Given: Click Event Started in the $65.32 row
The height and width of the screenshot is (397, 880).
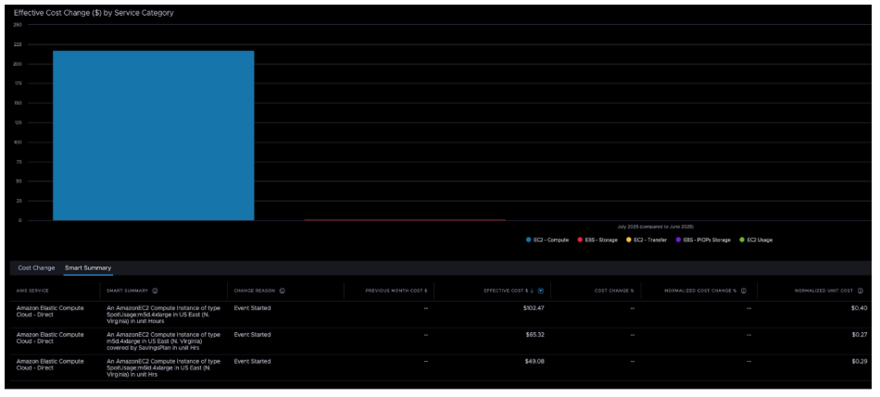Looking at the screenshot, I should 252,335.
